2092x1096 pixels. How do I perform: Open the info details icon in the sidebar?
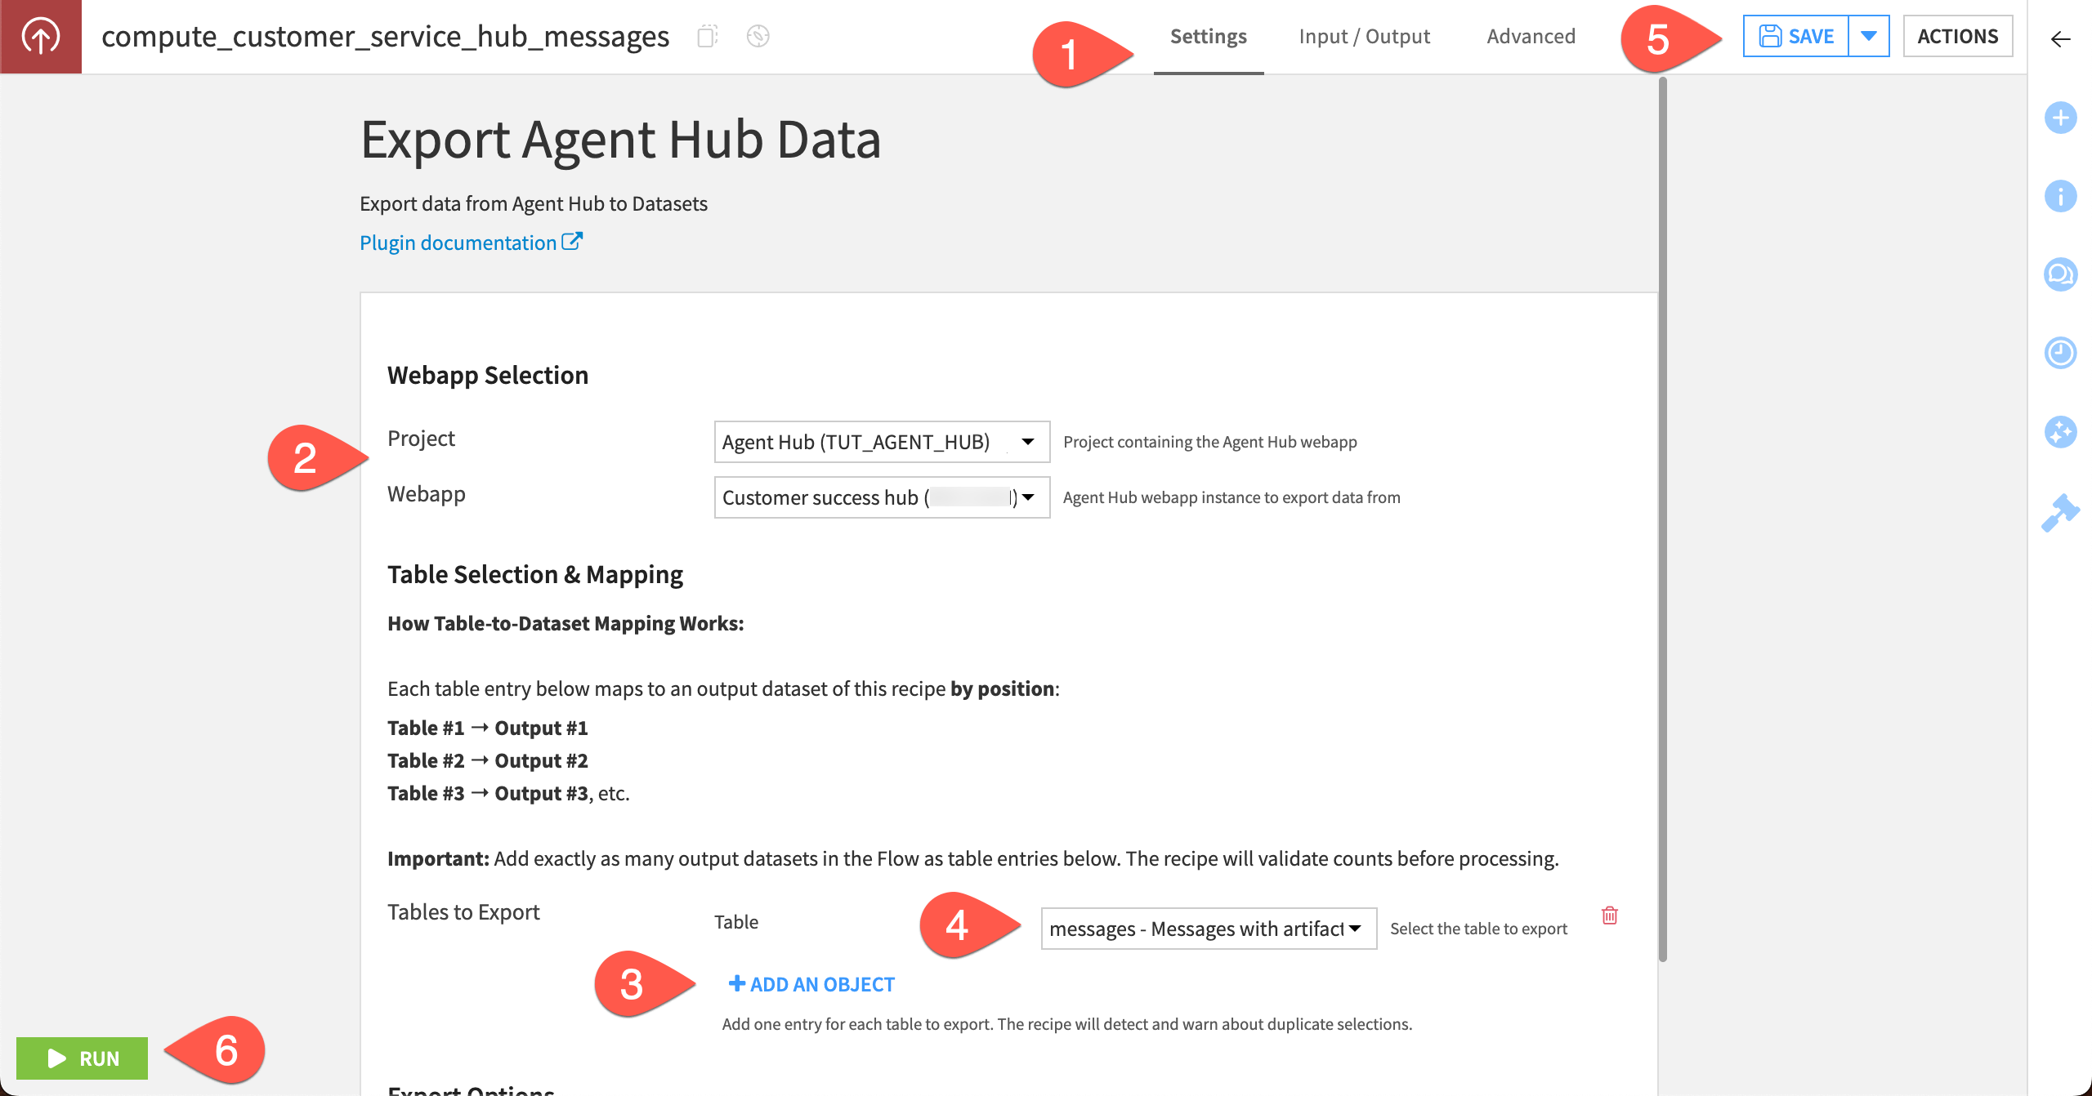tap(2061, 196)
